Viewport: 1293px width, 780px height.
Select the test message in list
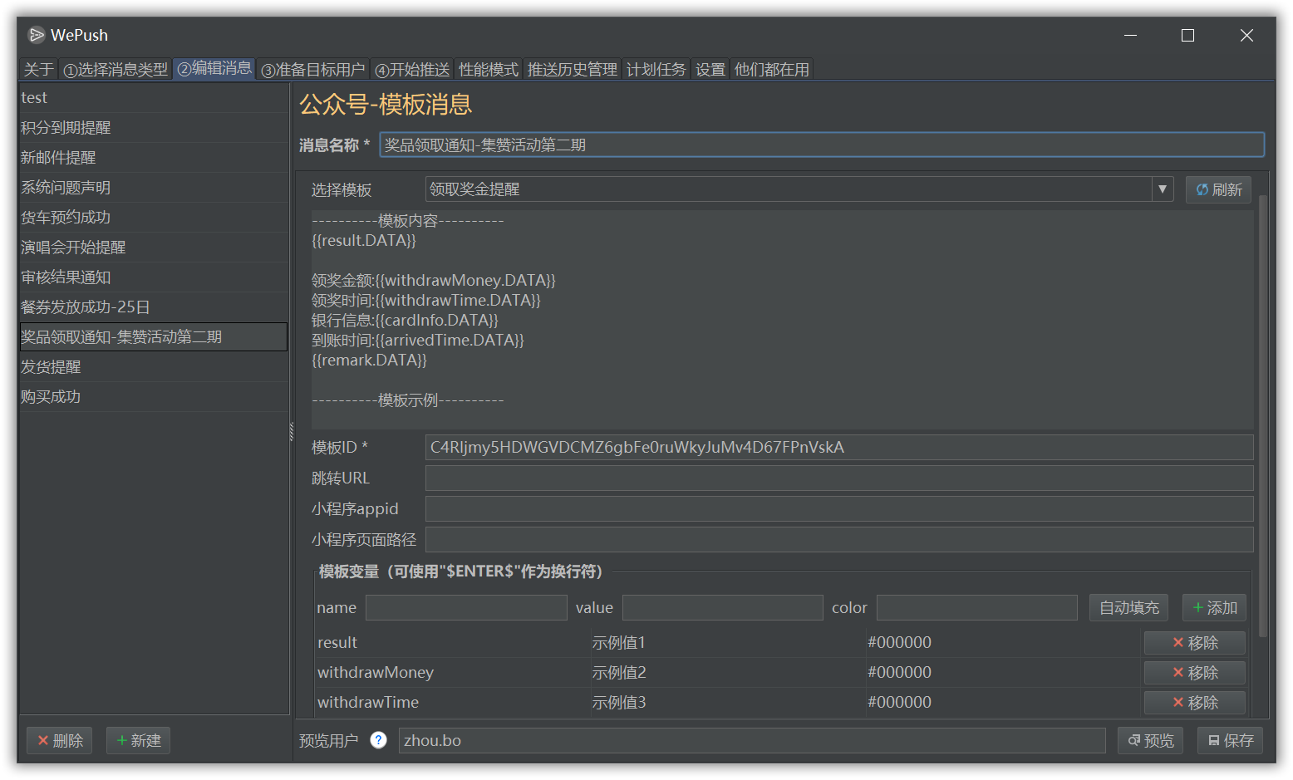click(x=154, y=98)
